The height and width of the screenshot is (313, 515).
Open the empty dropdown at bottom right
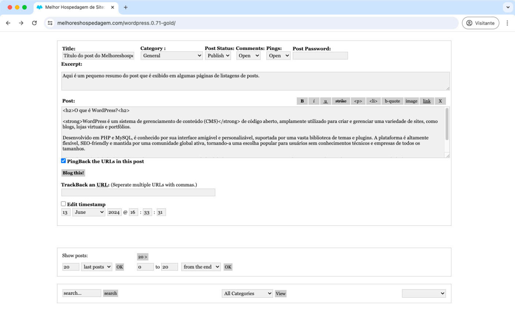point(424,293)
